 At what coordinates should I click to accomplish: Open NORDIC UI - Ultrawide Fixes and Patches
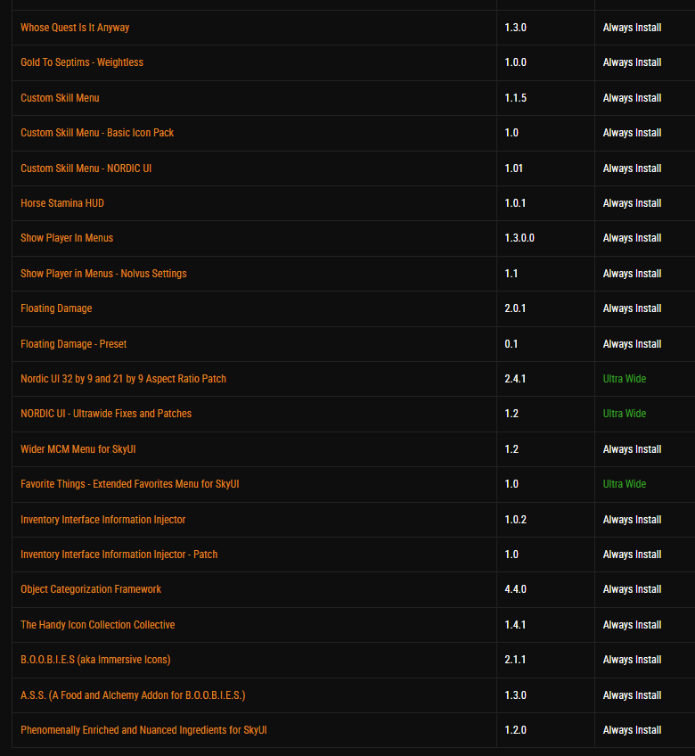tap(106, 413)
